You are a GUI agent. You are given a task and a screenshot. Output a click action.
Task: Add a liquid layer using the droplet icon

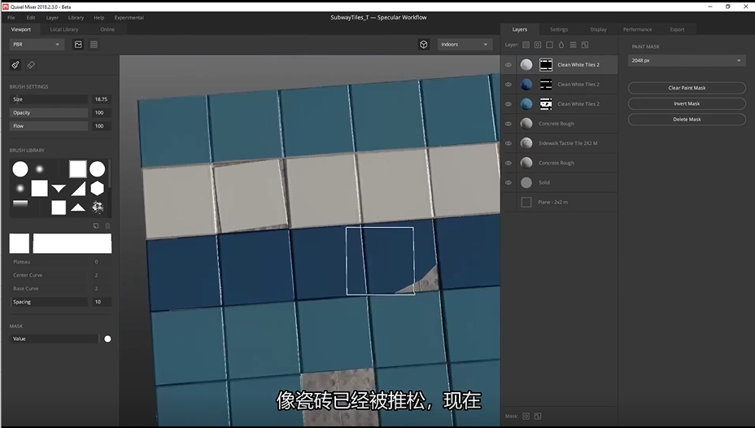coord(561,45)
